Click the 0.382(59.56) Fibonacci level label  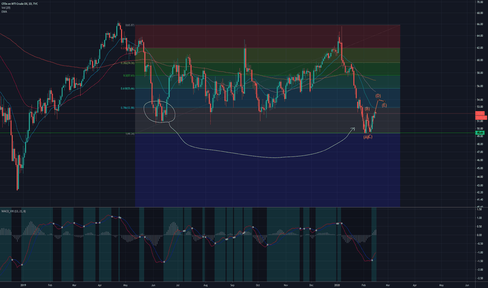128,63
